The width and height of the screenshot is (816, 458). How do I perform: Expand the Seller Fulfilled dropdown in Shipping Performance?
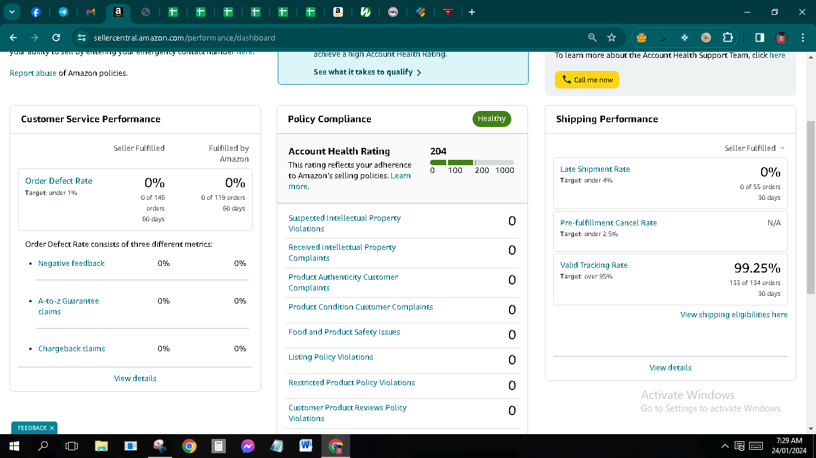point(754,148)
